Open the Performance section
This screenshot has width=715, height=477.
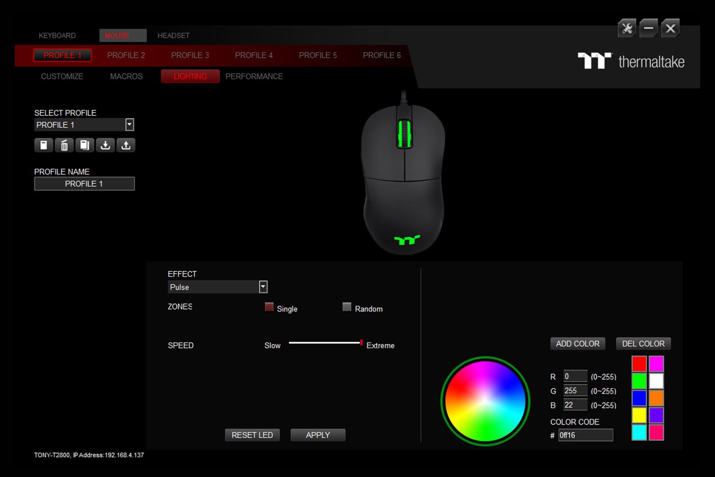coord(254,76)
